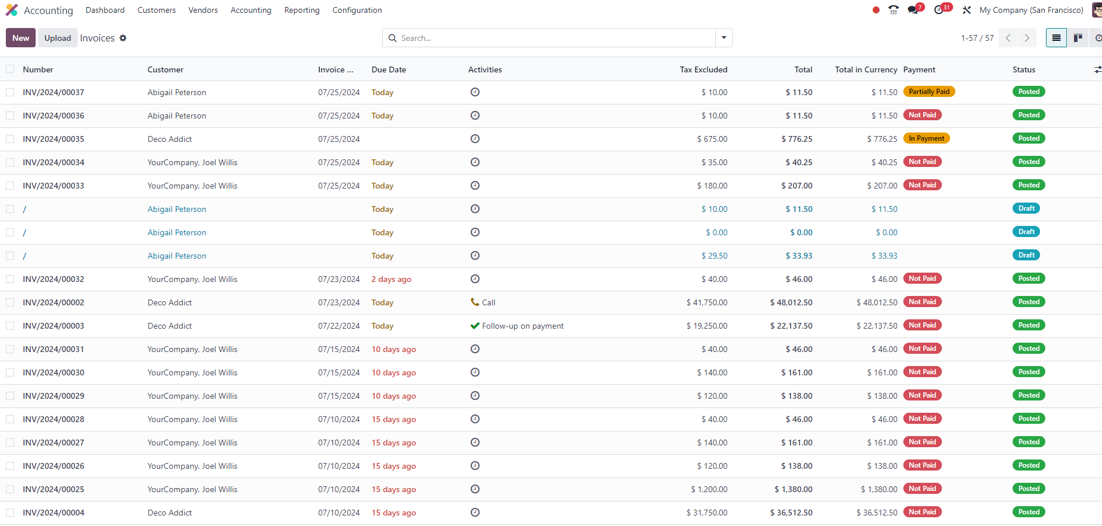The image size is (1102, 526).
Task: Open the My Company (San Francisco) switcher
Action: pos(1031,10)
